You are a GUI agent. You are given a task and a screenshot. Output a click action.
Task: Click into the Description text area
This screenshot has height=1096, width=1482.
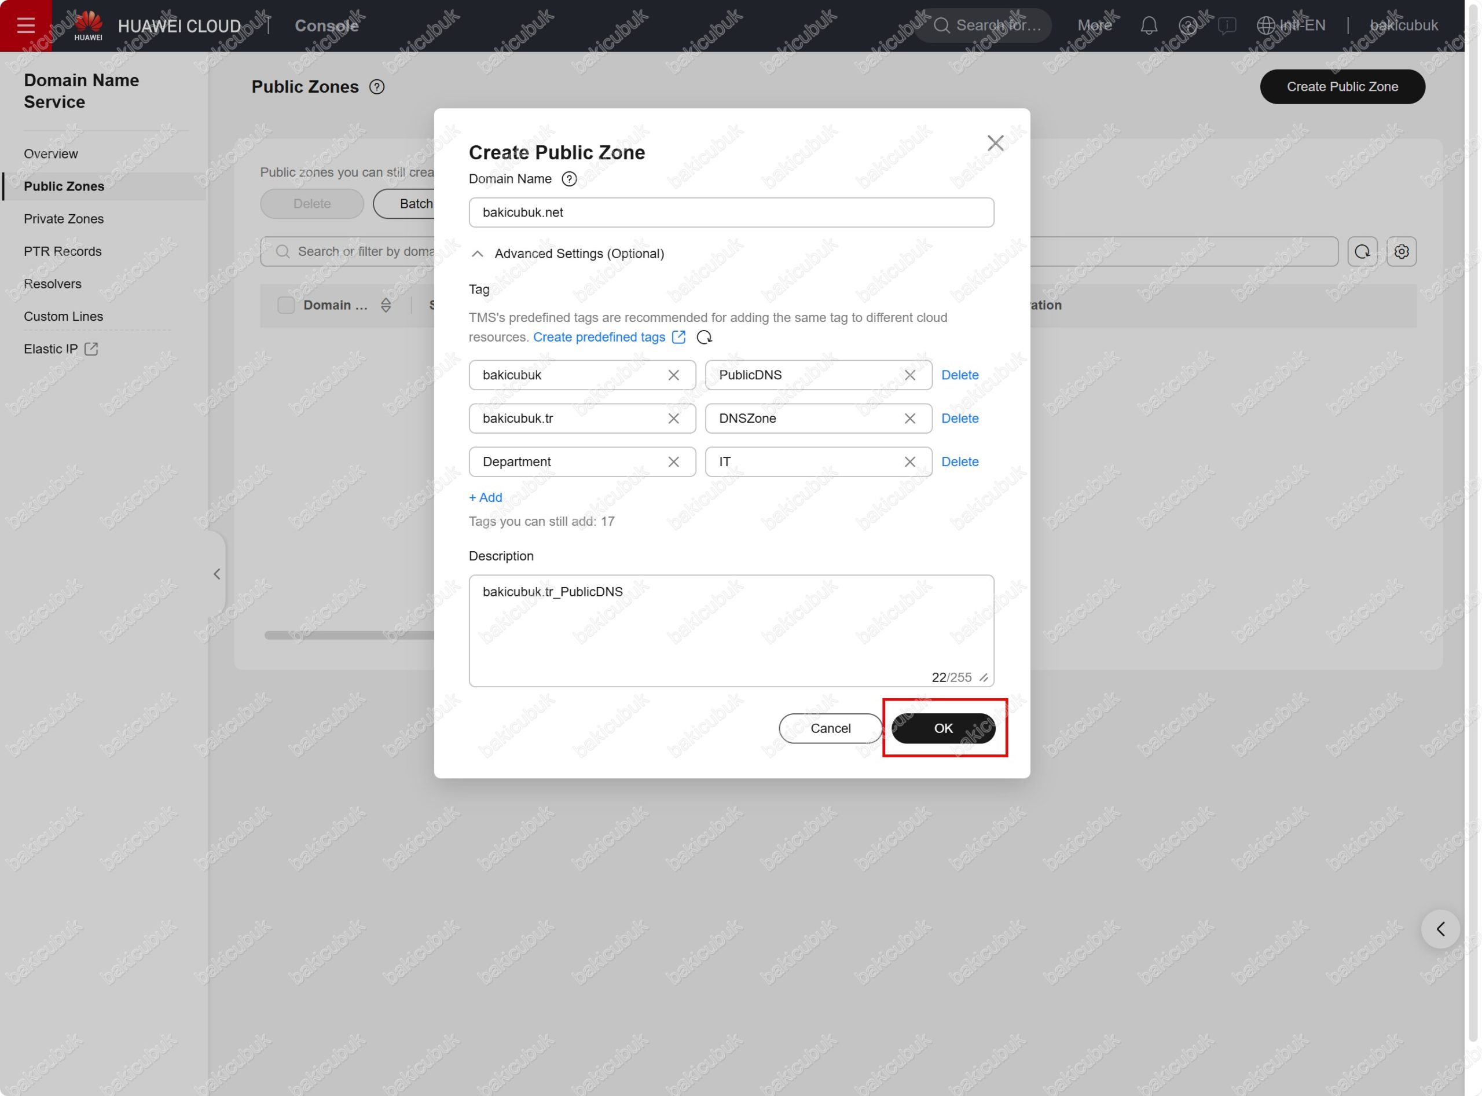pos(731,631)
